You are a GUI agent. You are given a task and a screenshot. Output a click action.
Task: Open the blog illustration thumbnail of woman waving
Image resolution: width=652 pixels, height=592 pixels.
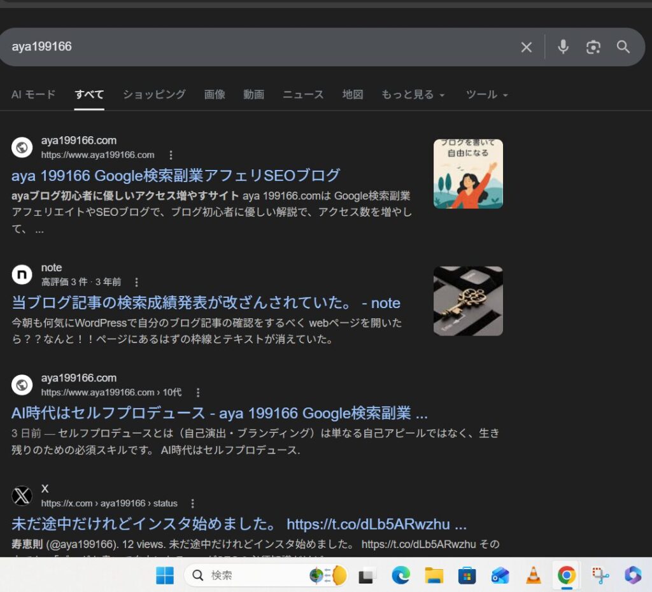(468, 174)
